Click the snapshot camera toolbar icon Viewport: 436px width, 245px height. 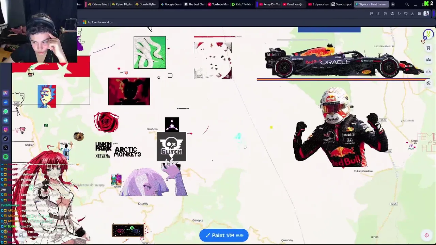click(x=378, y=14)
